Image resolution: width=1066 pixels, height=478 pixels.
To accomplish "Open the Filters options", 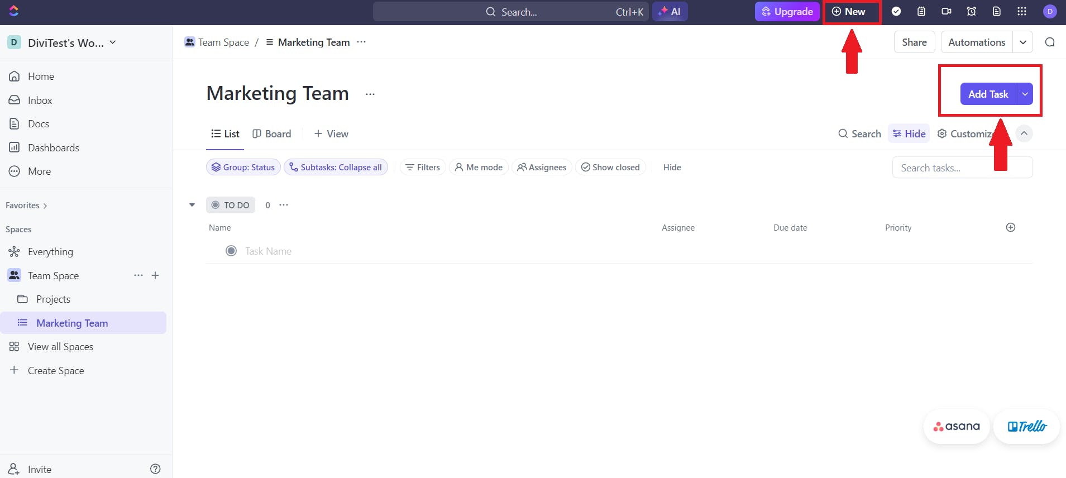I will [x=423, y=168].
